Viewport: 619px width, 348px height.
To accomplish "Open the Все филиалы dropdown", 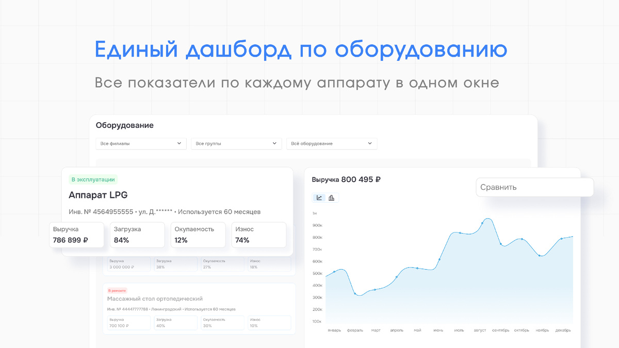I will pos(141,143).
